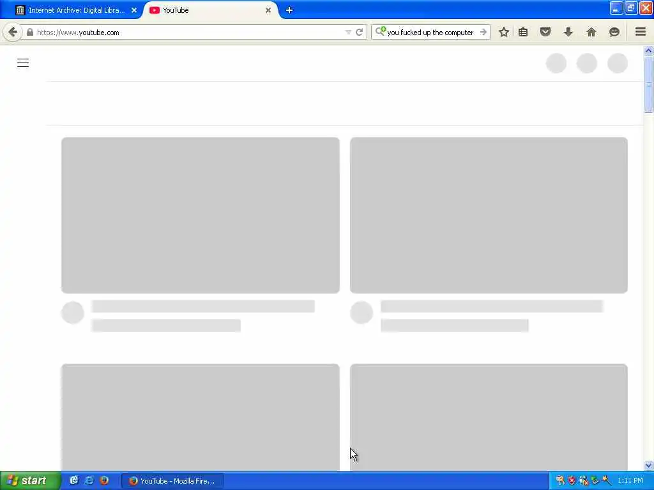Image resolution: width=654 pixels, height=490 pixels.
Task: Click the first system tray icon
Action: point(560,480)
